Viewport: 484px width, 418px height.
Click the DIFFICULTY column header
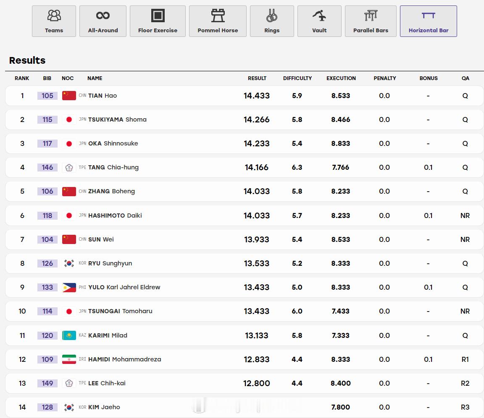click(297, 78)
